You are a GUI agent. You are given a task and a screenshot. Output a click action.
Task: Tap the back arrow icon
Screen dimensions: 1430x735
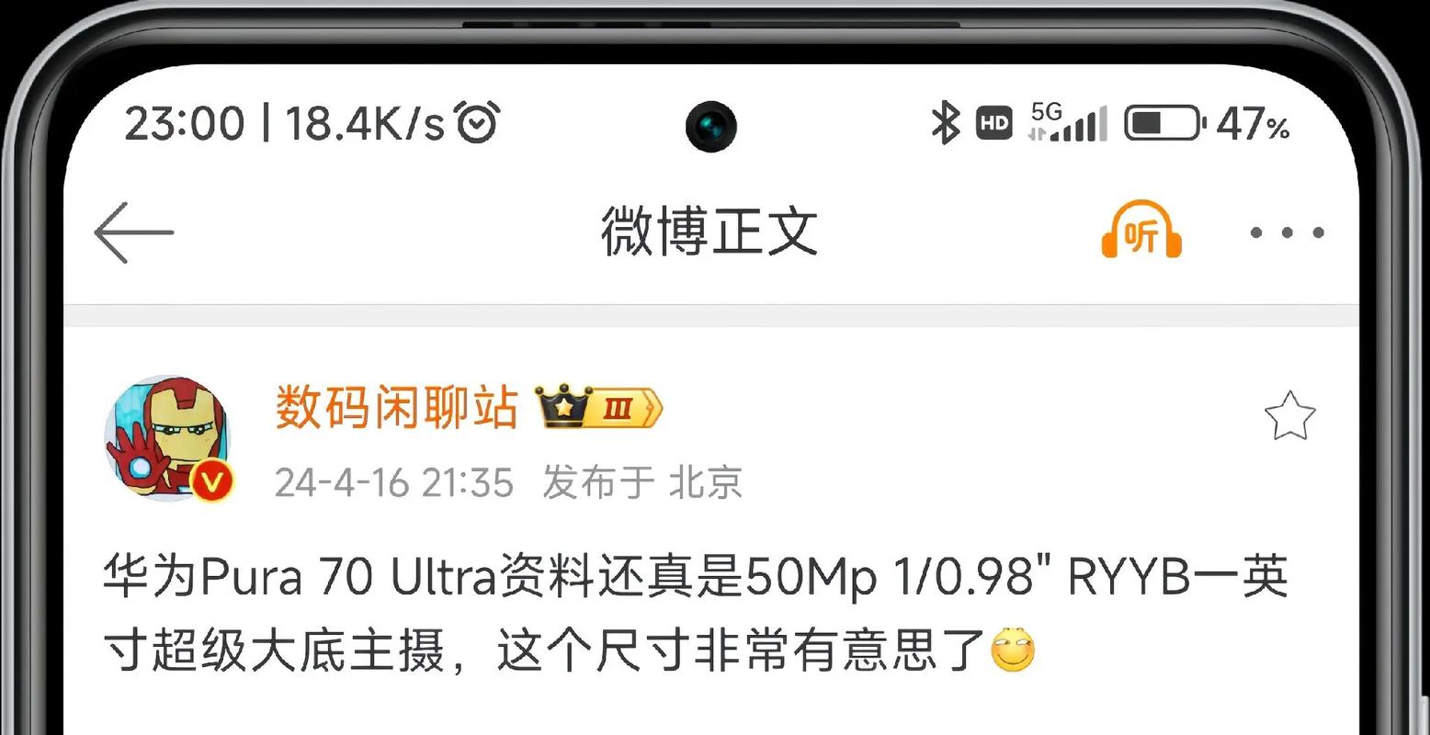(x=134, y=232)
